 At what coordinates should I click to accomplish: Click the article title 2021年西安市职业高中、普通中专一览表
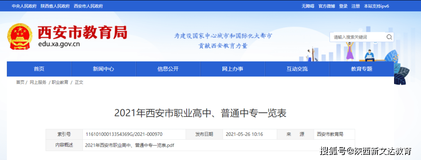coord(200,113)
